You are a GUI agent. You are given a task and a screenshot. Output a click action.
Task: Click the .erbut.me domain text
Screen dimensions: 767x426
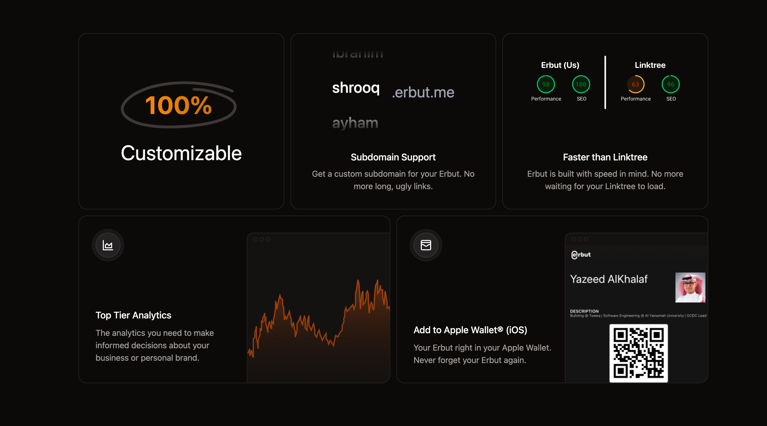tap(423, 93)
